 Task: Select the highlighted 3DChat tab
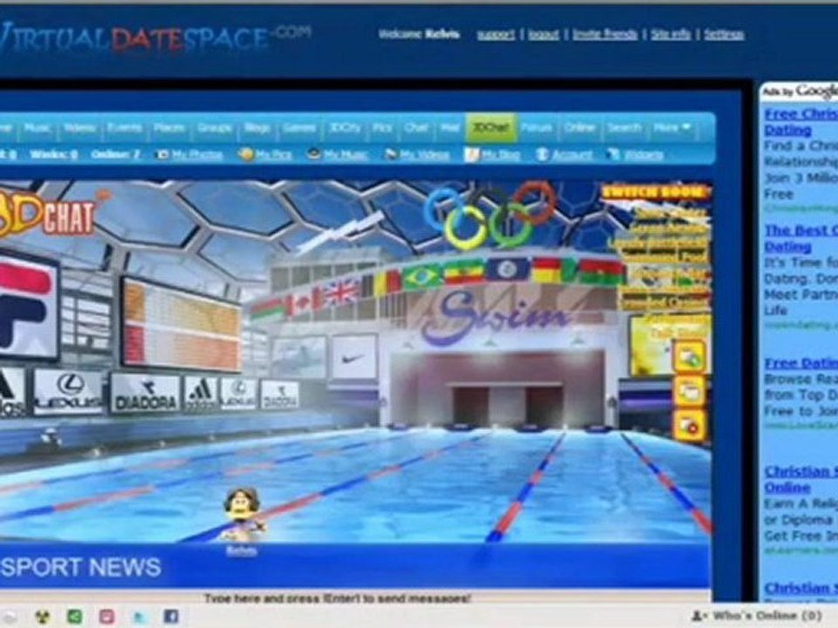pyautogui.click(x=491, y=127)
